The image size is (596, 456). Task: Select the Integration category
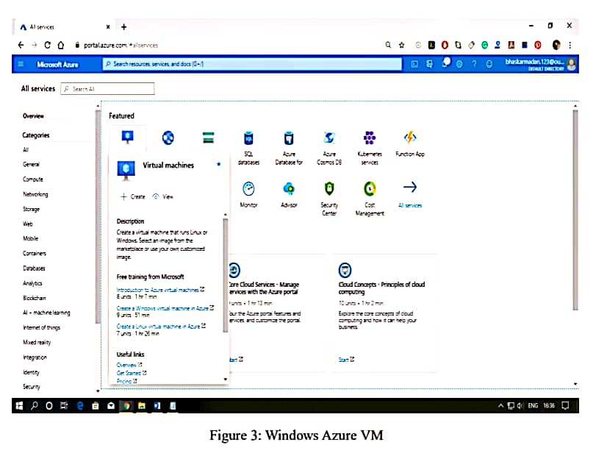[x=35, y=357]
